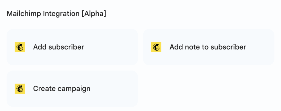This screenshot has width=281, height=111.
Task: Click the 'Add note to subscriber' text label
Action: [208, 47]
